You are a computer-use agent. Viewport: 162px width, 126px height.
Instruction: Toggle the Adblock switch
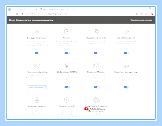pos(67,53)
